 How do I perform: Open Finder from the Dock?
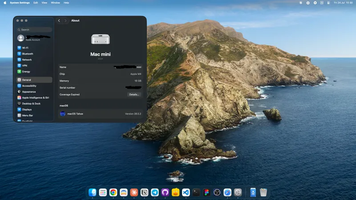click(93, 192)
